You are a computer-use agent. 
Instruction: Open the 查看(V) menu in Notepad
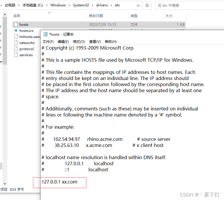coord(95,42)
